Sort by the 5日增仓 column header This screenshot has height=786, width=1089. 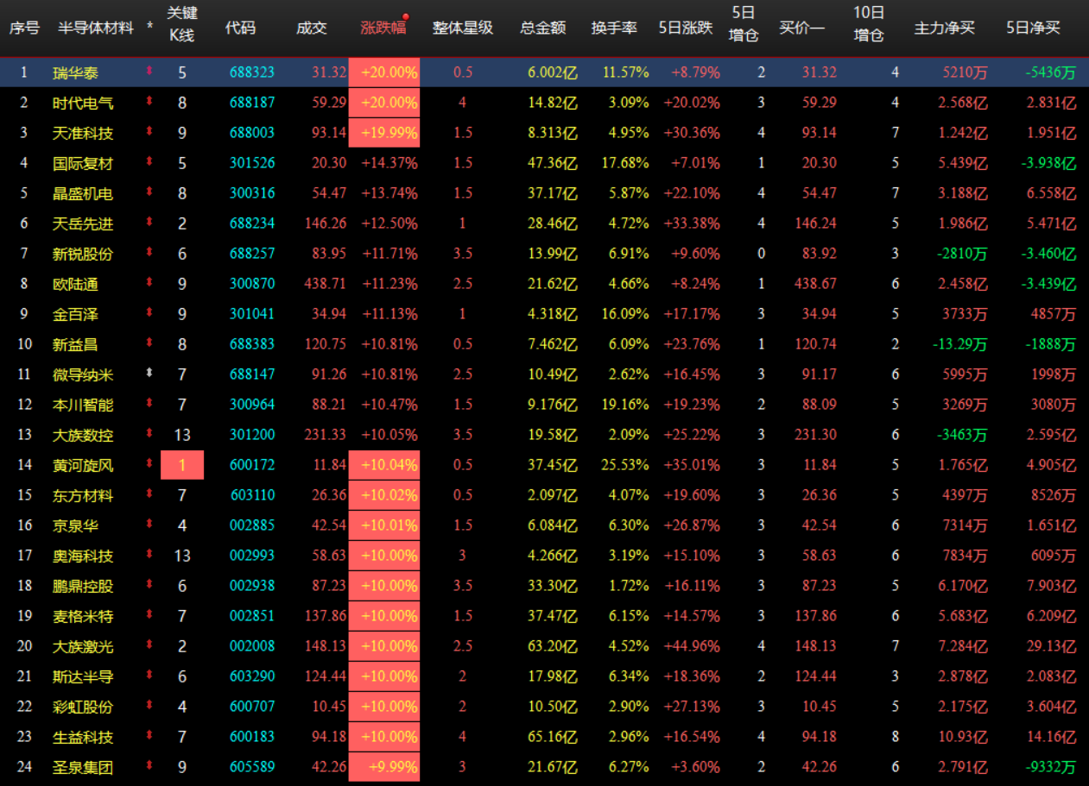pos(744,24)
